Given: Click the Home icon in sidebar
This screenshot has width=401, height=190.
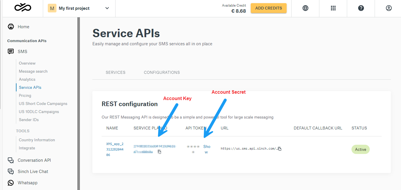Looking at the screenshot, I should 11,27.
